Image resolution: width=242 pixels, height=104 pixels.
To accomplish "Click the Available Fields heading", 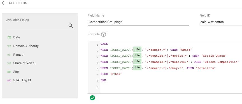I will (x=18, y=20).
